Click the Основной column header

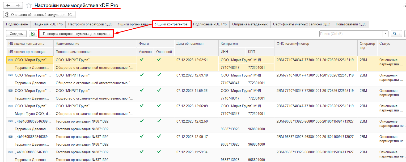(164, 52)
